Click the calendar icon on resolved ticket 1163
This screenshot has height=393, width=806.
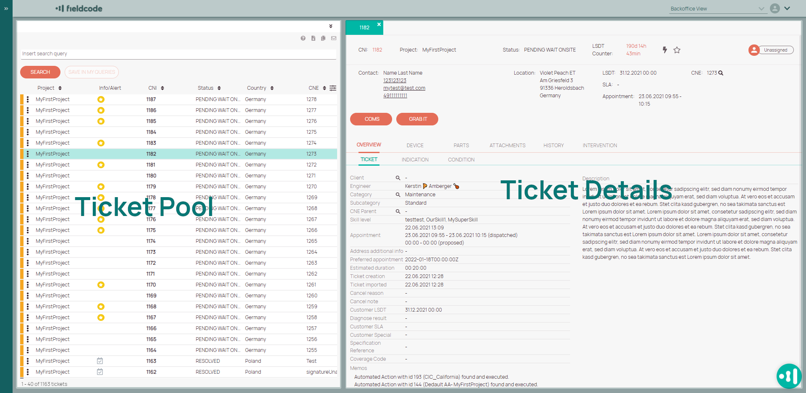click(100, 361)
